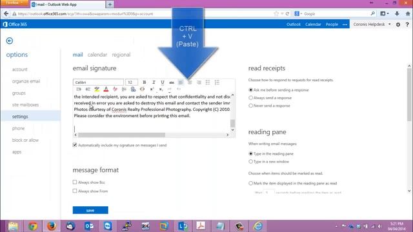Select Mark item displayed as read
Screen dimensions: 413x232
tap(251, 183)
